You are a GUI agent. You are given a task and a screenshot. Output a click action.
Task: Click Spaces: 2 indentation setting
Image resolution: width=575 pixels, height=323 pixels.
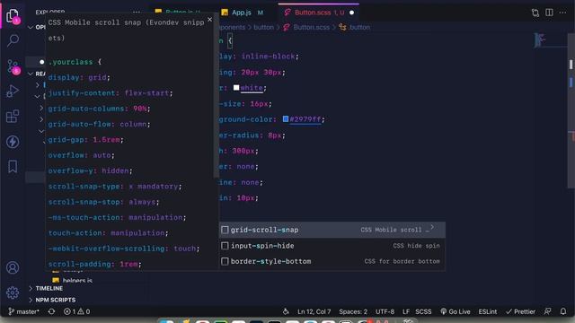[x=353, y=311]
